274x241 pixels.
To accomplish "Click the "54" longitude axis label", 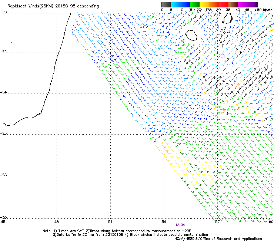I will [164, 222].
